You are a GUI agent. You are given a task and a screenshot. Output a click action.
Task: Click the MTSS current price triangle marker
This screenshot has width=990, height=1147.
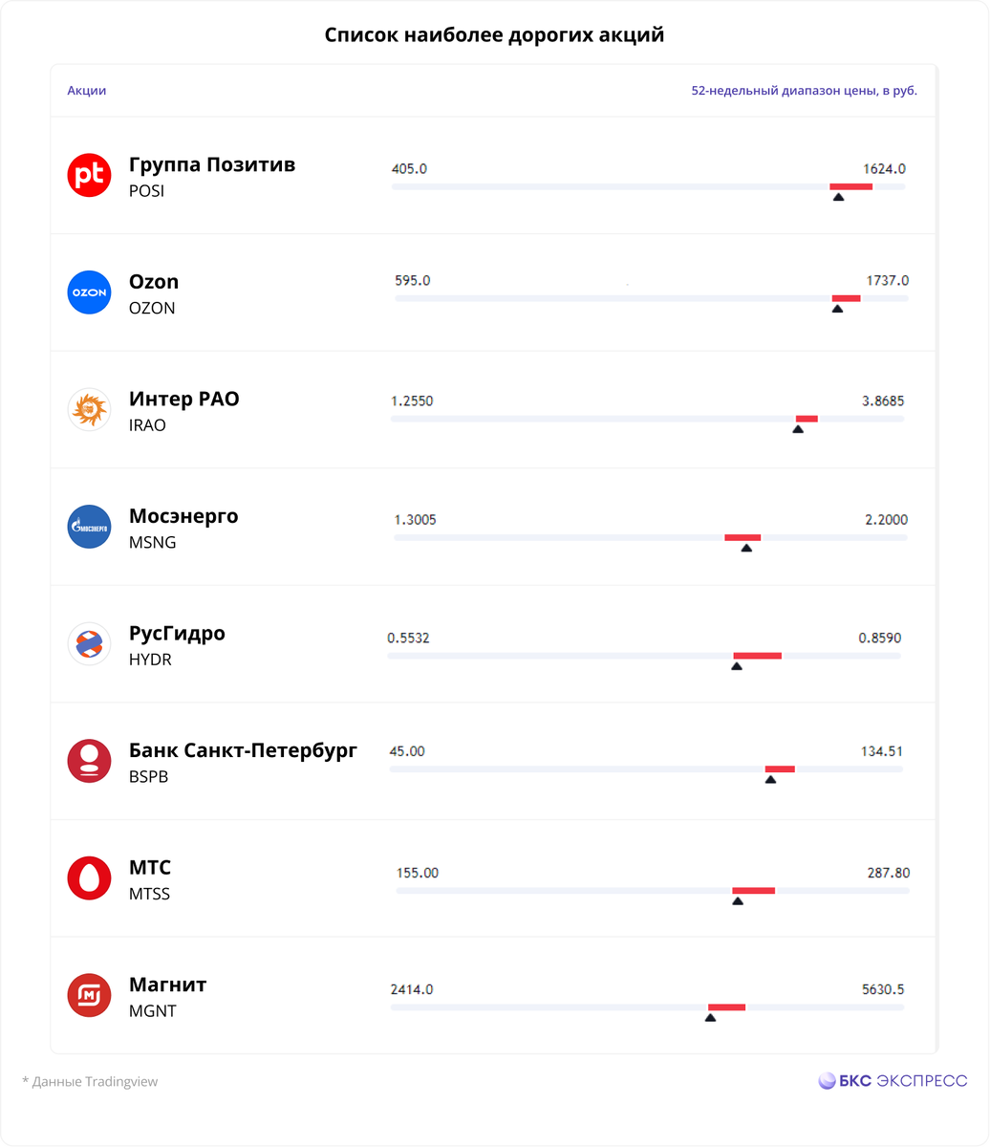(x=738, y=900)
